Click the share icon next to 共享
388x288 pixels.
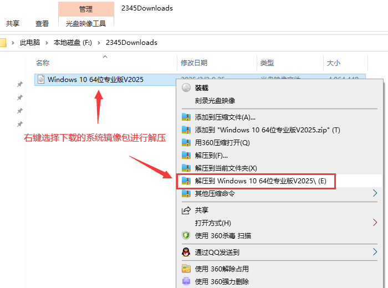coord(186,210)
